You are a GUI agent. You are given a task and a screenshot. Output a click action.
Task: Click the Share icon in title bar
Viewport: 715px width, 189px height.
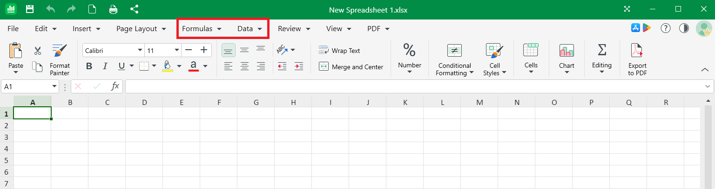pyautogui.click(x=135, y=9)
